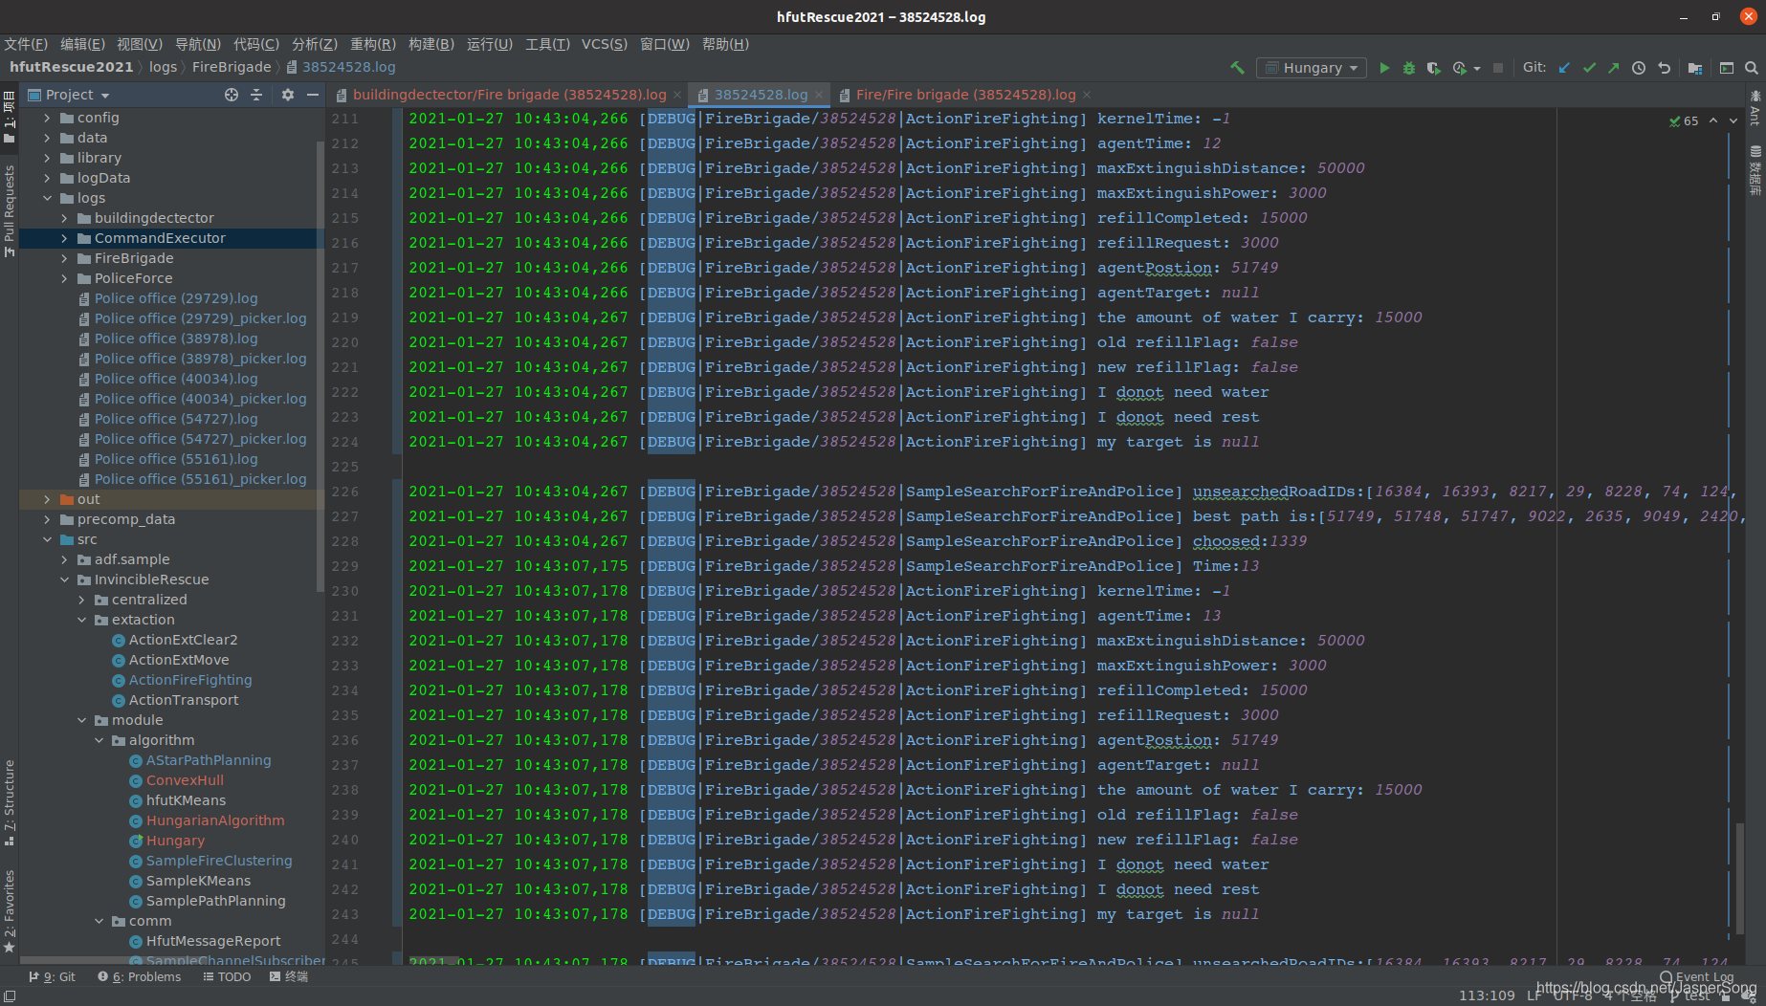Collapse all nodes in Project panel
The width and height of the screenshot is (1766, 1006).
(x=256, y=95)
